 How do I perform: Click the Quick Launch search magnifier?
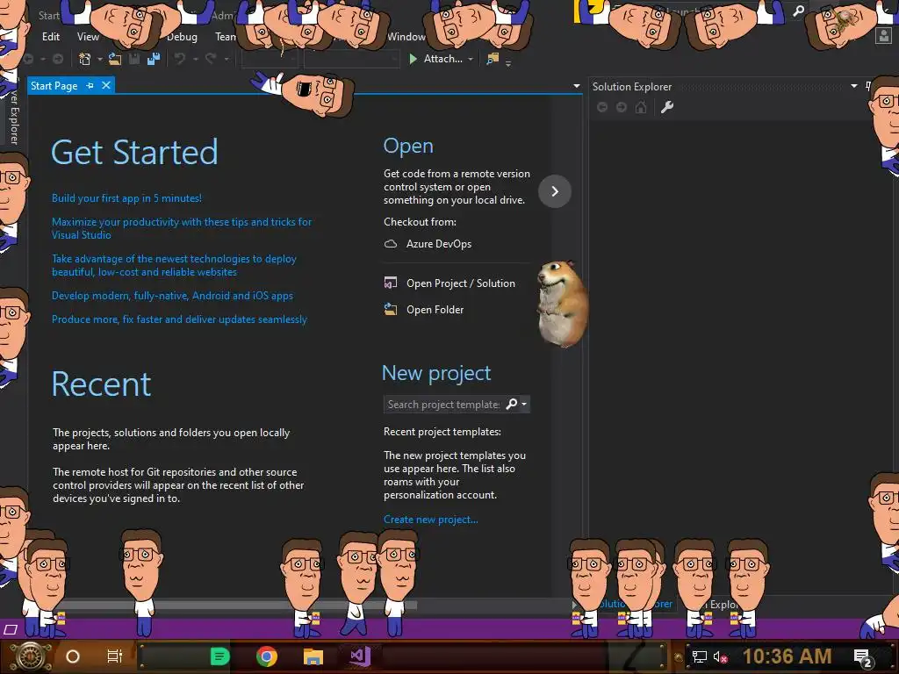[x=798, y=11]
